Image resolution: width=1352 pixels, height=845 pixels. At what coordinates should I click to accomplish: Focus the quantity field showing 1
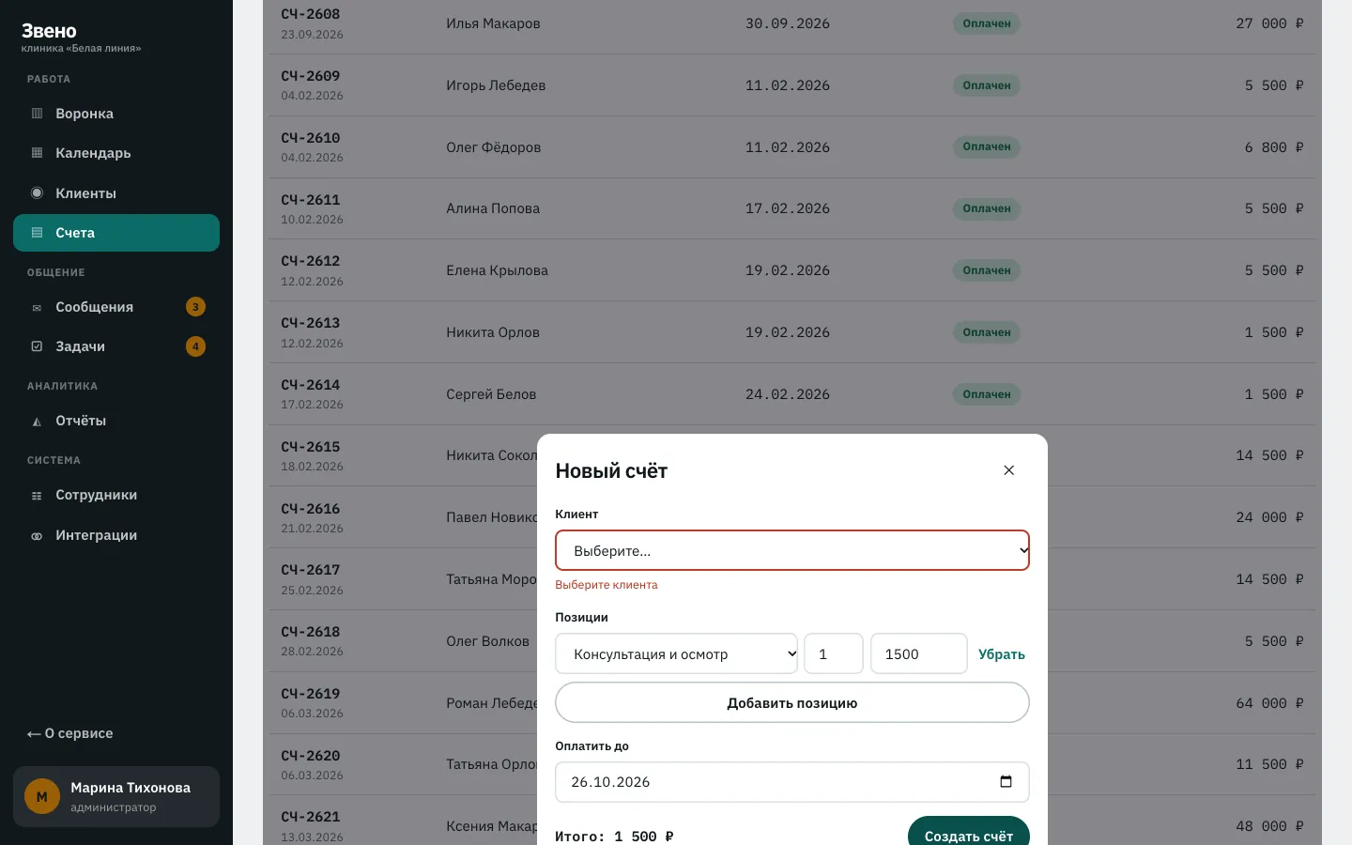click(x=834, y=653)
